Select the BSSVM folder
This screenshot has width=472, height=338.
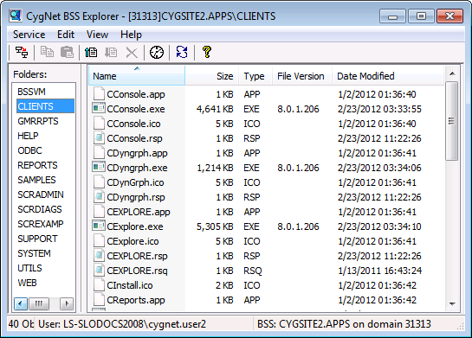[31, 92]
